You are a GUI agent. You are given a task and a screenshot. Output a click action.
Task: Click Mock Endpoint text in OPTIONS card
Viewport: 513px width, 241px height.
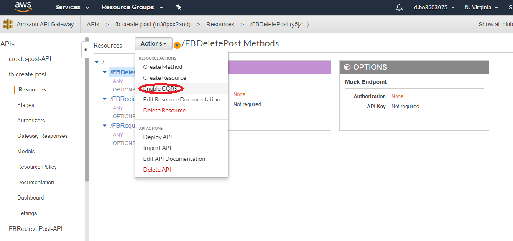[x=366, y=82]
